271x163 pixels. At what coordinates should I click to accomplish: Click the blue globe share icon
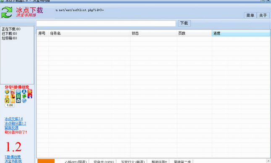pos(24,100)
